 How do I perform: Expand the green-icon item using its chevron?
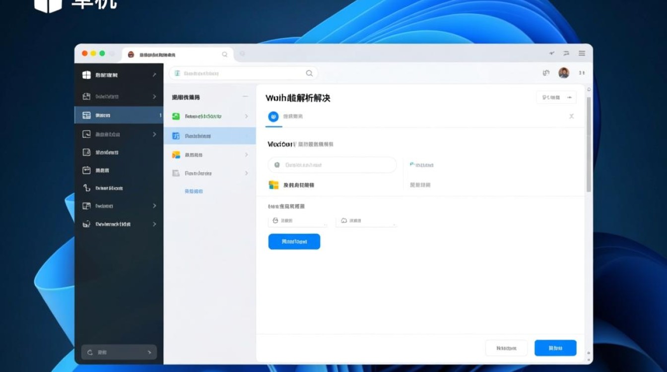247,117
